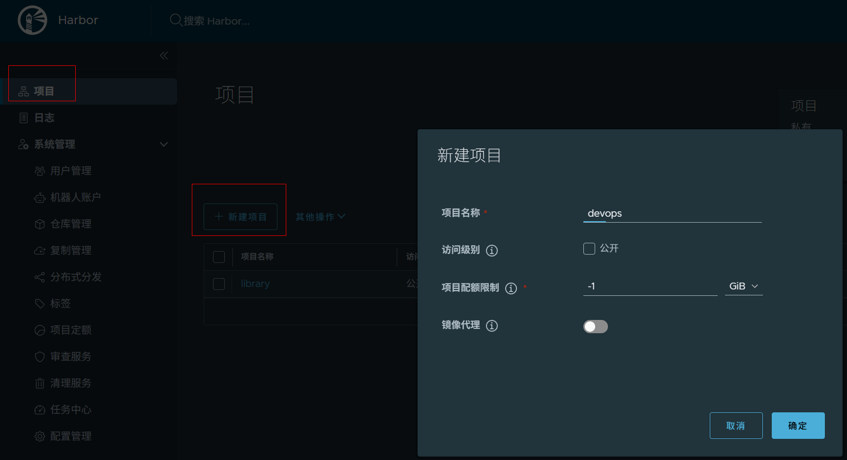
Task: Click info icon beside 项目配额限制
Action: 511,288
